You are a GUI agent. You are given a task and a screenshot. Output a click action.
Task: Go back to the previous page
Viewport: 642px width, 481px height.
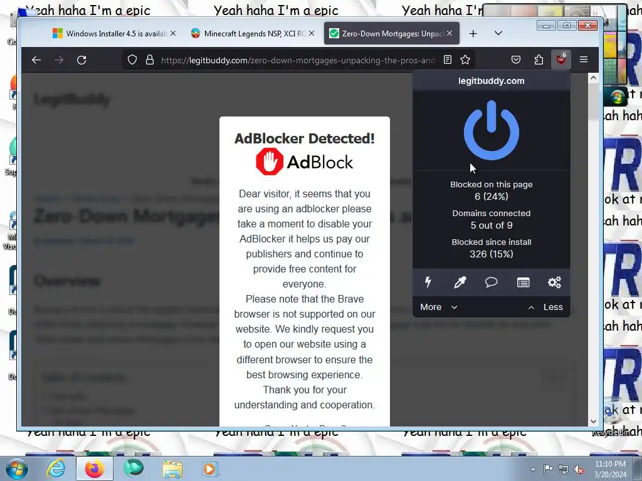36,60
